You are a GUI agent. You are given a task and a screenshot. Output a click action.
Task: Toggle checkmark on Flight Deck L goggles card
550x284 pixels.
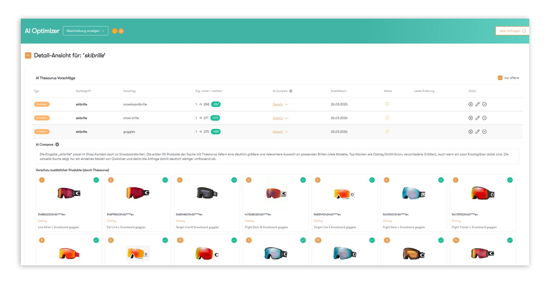[x=441, y=180]
